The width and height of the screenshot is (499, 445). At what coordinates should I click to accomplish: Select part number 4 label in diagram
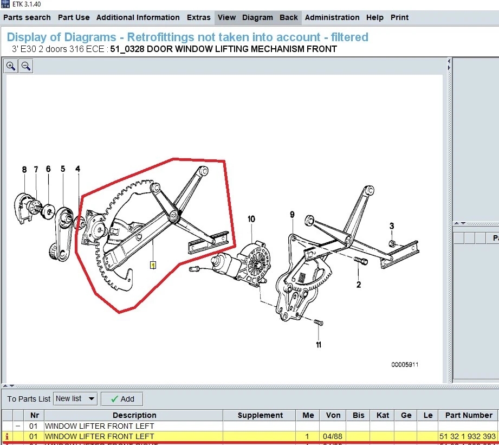coord(78,169)
